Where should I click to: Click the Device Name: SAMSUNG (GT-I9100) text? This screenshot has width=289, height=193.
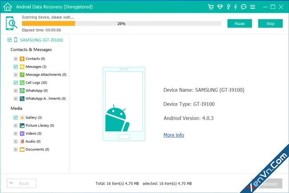[x=204, y=90]
